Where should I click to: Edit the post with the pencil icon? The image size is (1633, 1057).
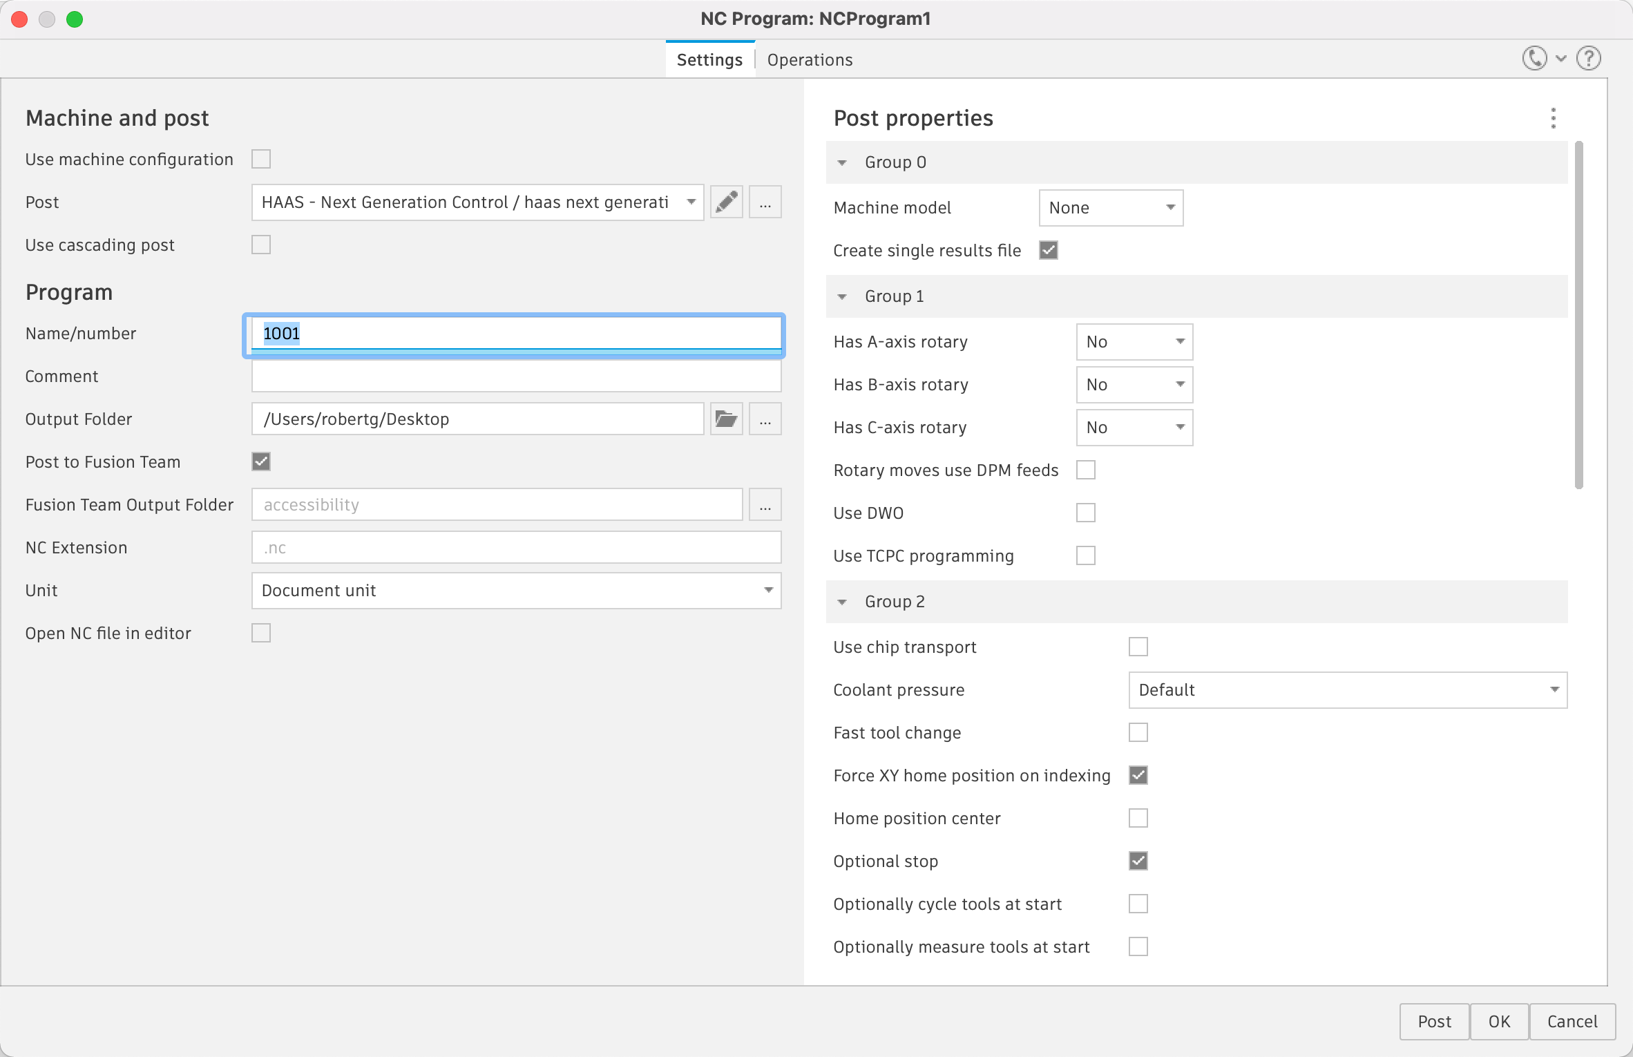726,202
